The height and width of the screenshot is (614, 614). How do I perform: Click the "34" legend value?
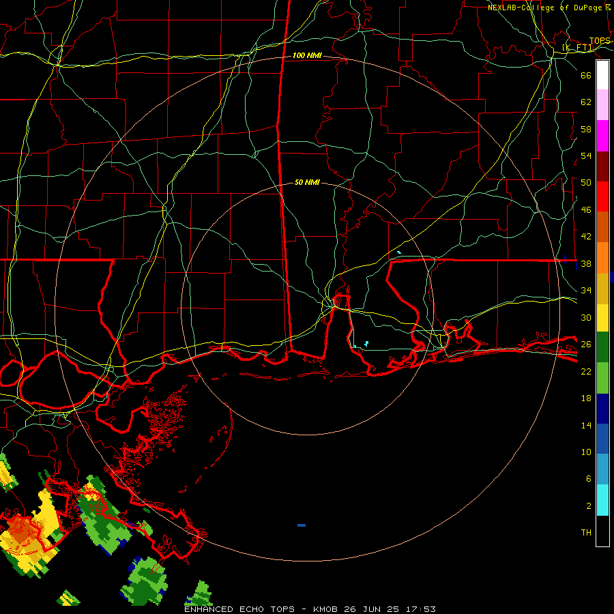tap(586, 291)
